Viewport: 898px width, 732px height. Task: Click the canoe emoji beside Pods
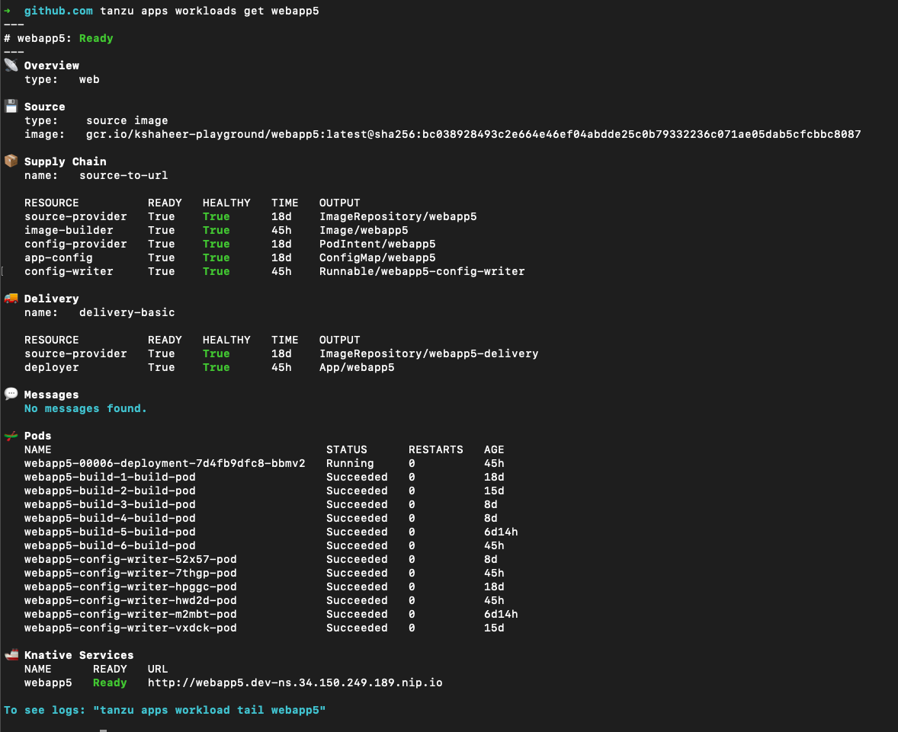(11, 436)
